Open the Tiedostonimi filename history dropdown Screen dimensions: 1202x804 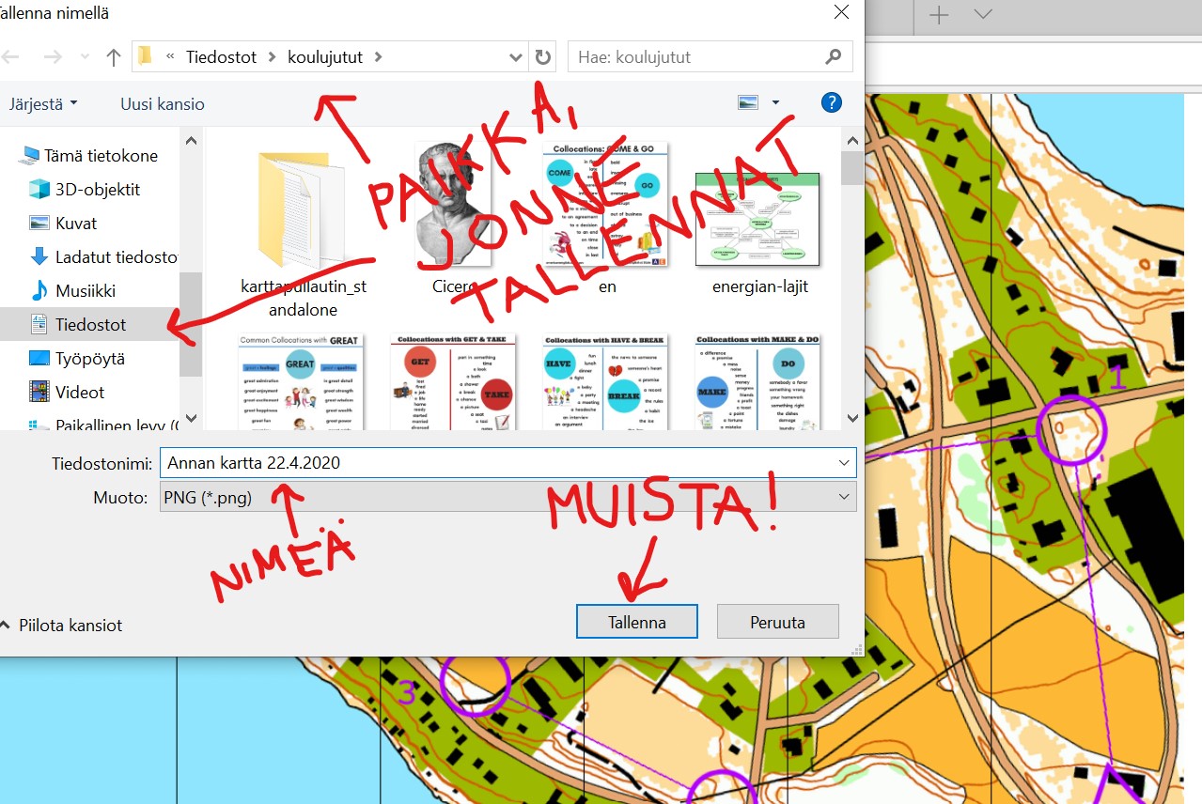[x=843, y=463]
